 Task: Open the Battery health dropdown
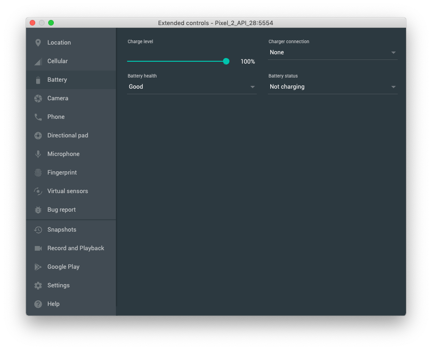tap(192, 87)
